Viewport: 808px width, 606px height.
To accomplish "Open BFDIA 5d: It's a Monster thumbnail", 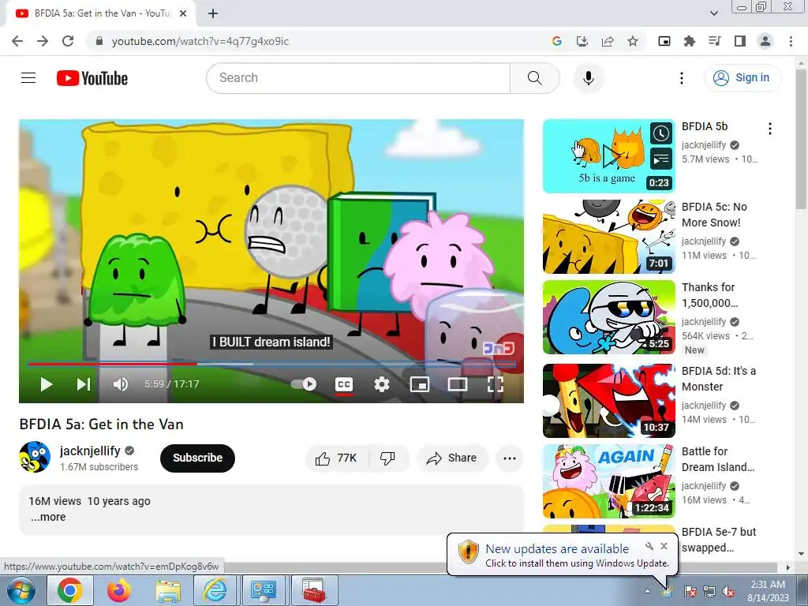I will pos(608,401).
